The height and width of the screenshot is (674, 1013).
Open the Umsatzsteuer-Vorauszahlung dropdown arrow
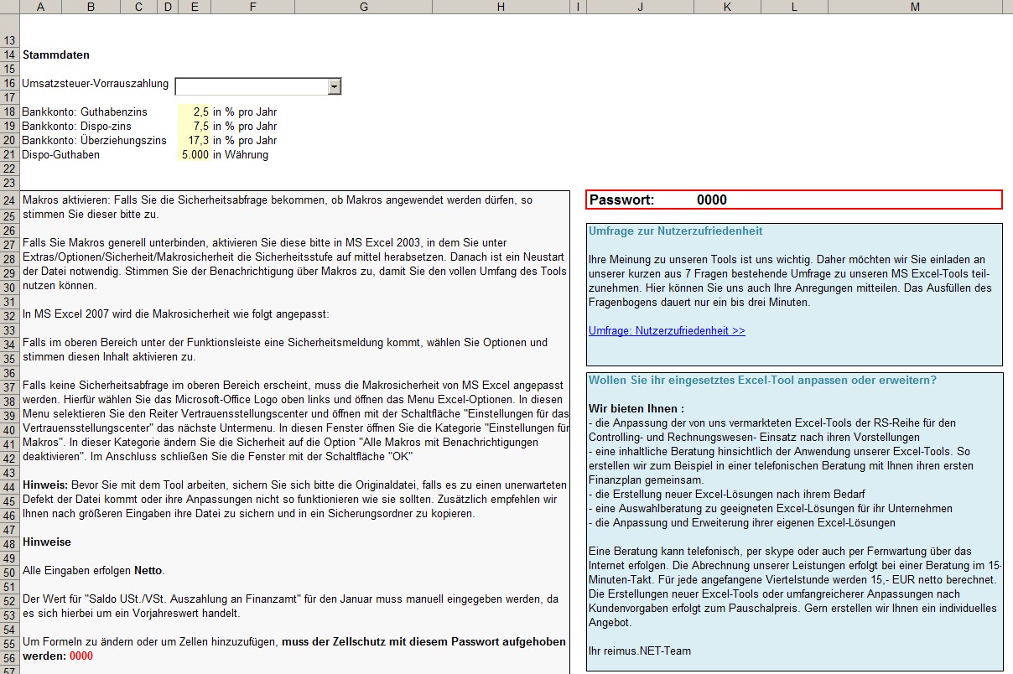(x=335, y=86)
